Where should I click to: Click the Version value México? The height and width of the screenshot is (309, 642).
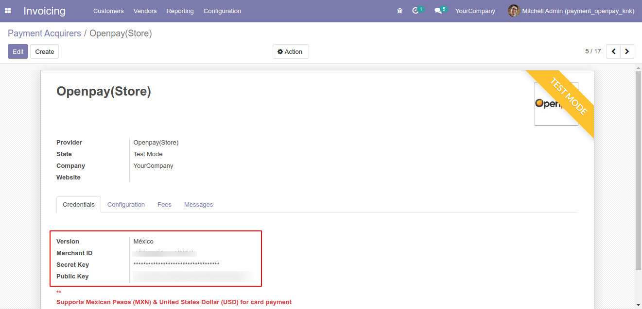[x=143, y=242]
